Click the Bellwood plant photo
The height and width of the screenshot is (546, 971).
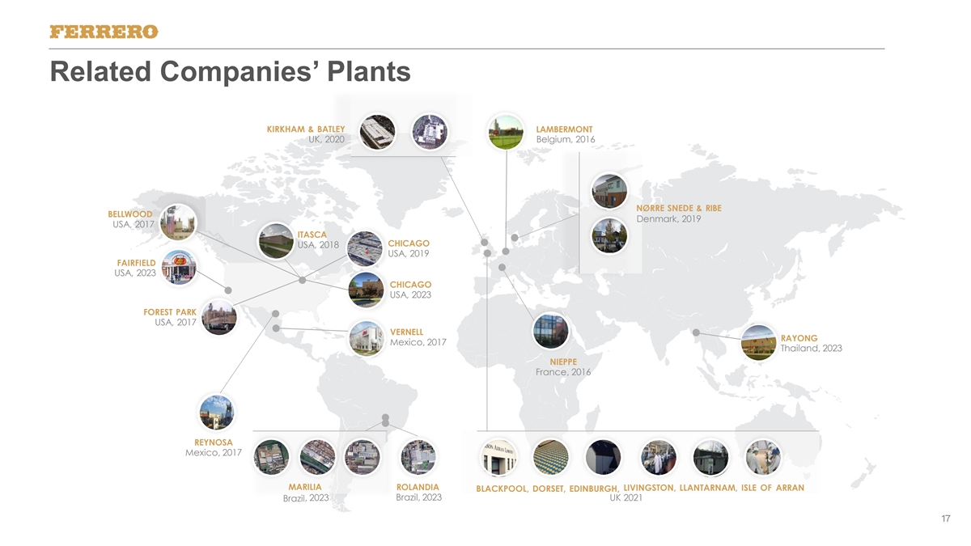178,221
